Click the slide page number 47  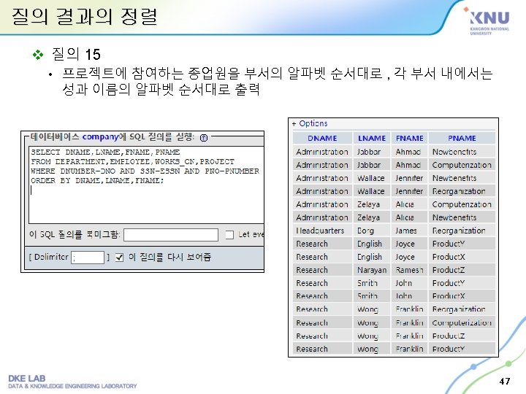tap(505, 382)
